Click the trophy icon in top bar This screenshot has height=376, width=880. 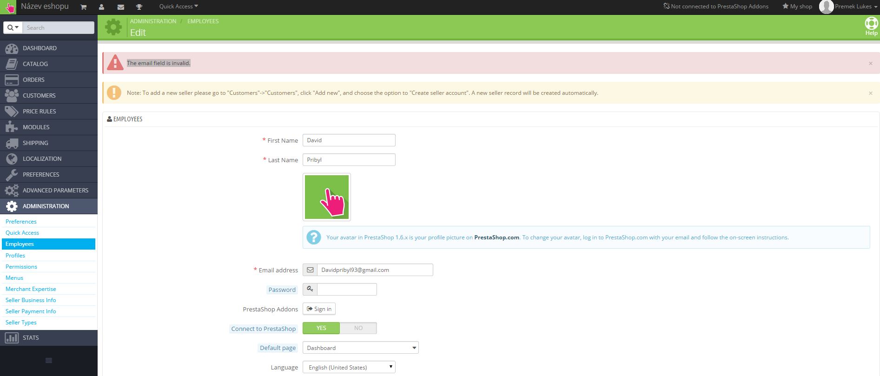(x=139, y=7)
